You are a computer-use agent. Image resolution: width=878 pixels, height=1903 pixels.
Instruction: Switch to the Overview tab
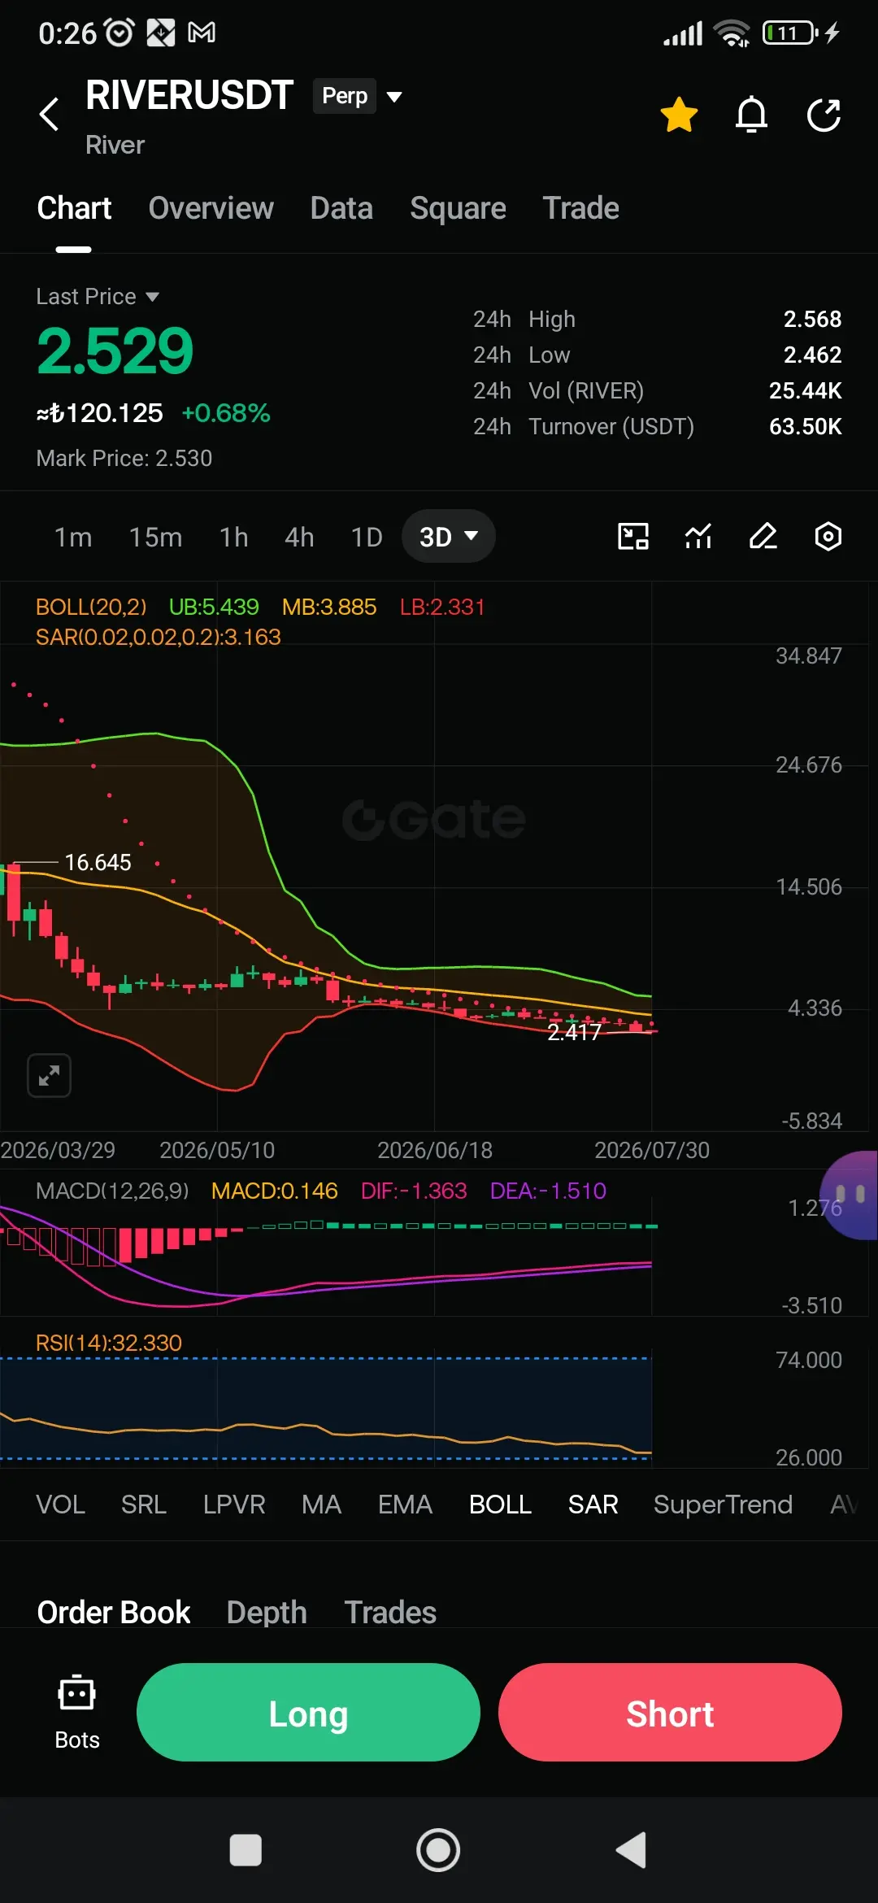click(x=211, y=208)
